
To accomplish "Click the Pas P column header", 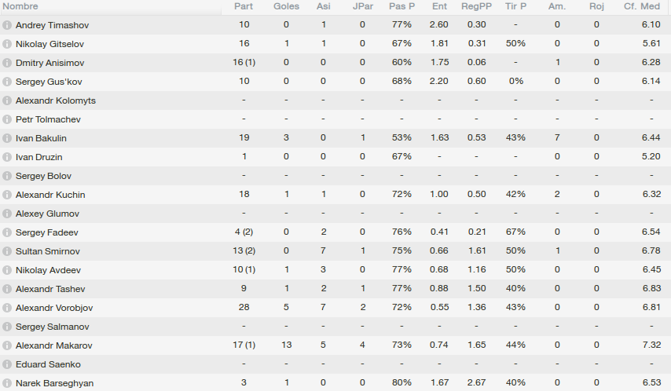I will click(401, 6).
